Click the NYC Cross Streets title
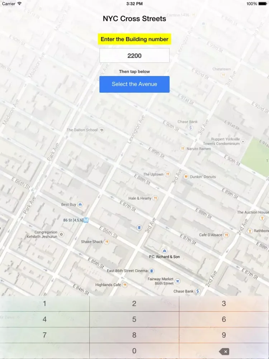 pos(134,19)
